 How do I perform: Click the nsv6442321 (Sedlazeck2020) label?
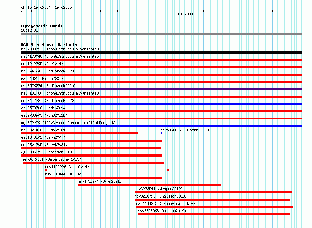point(48,101)
